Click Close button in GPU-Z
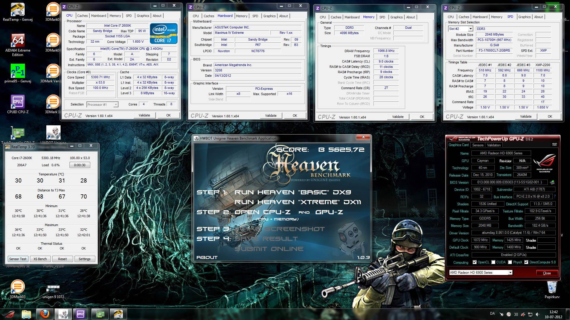Viewport: 570px width, 320px height. pyautogui.click(x=547, y=273)
